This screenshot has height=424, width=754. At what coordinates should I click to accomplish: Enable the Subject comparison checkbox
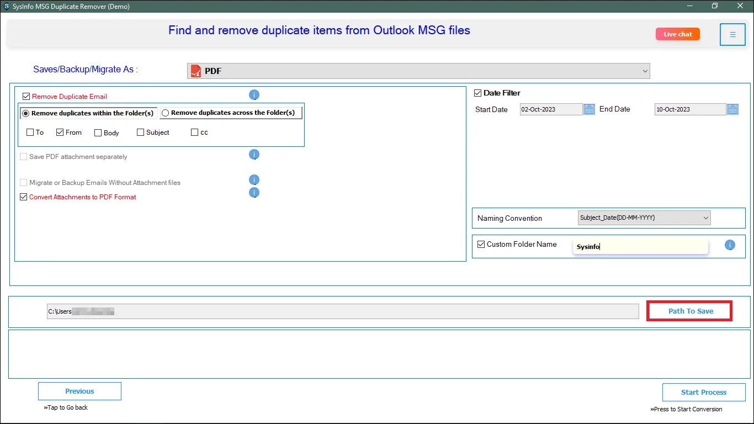140,132
